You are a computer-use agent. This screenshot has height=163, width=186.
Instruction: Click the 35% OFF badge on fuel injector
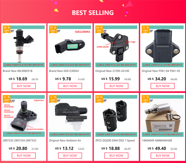pos(6,29)
